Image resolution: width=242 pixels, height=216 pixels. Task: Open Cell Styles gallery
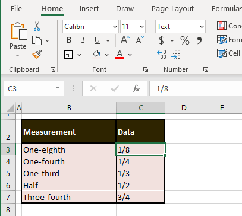click(229, 53)
